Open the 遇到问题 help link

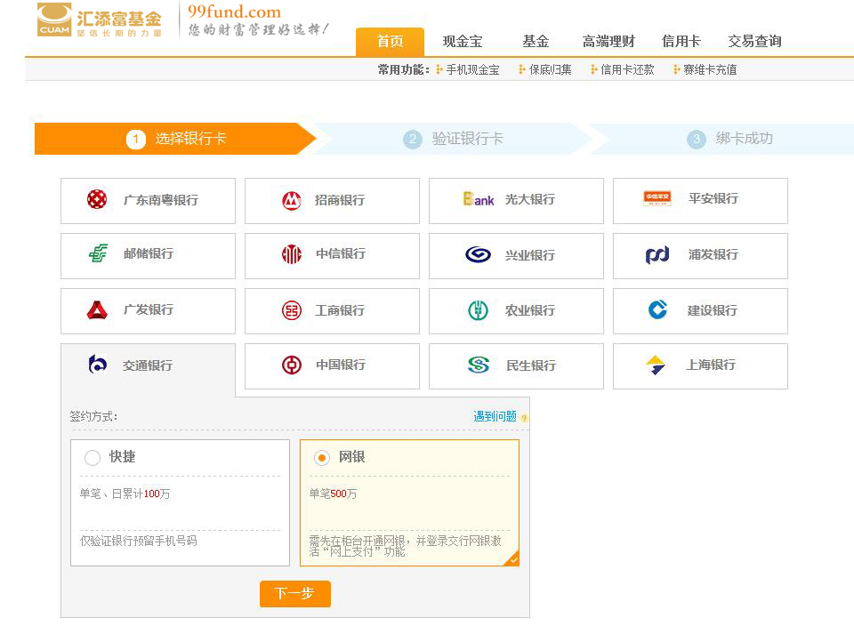coord(495,416)
